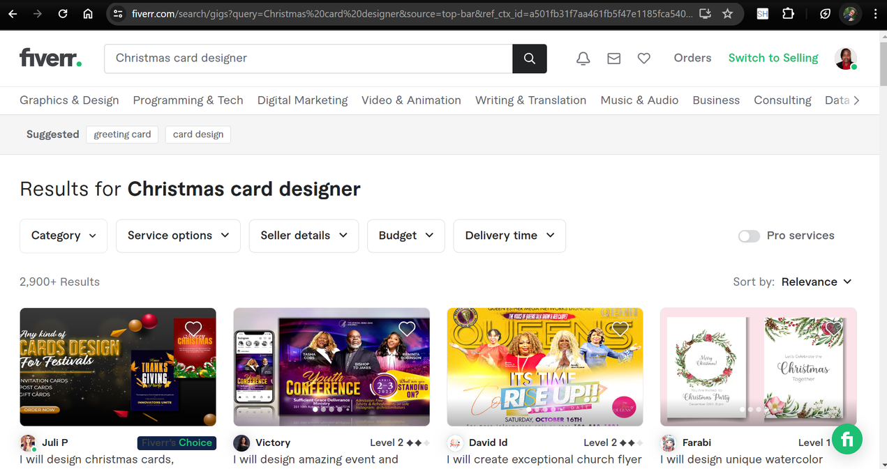Click the Orders link

692,58
